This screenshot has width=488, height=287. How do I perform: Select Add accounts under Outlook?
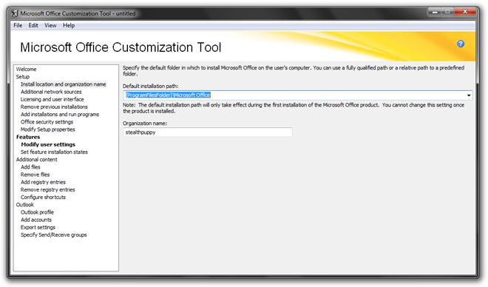(36, 220)
